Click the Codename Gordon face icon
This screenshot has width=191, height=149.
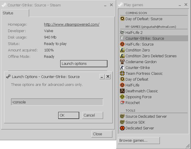point(122,62)
